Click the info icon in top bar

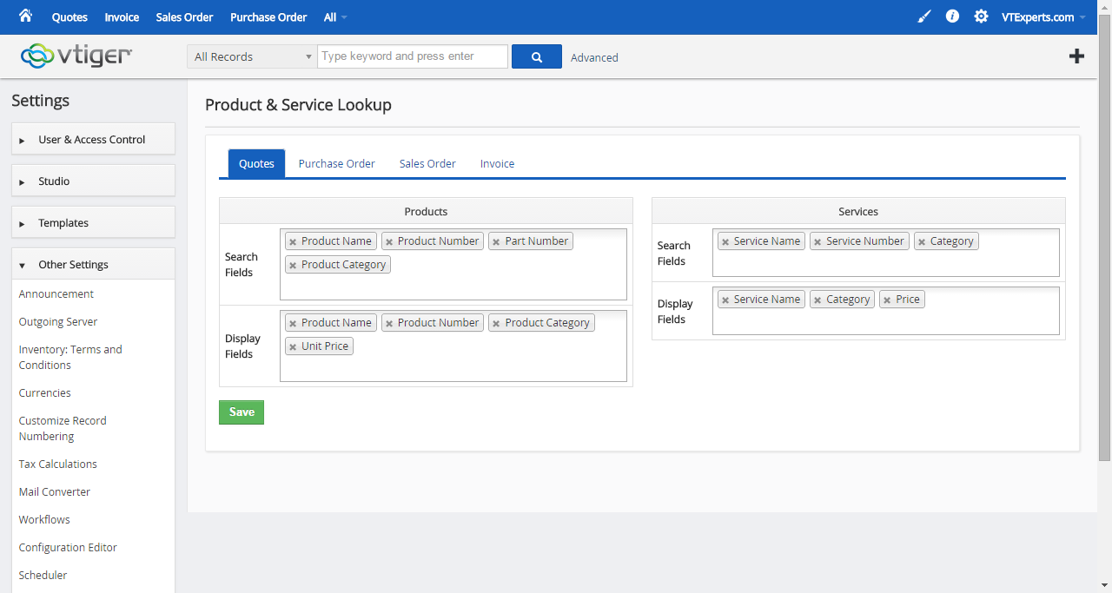click(952, 16)
